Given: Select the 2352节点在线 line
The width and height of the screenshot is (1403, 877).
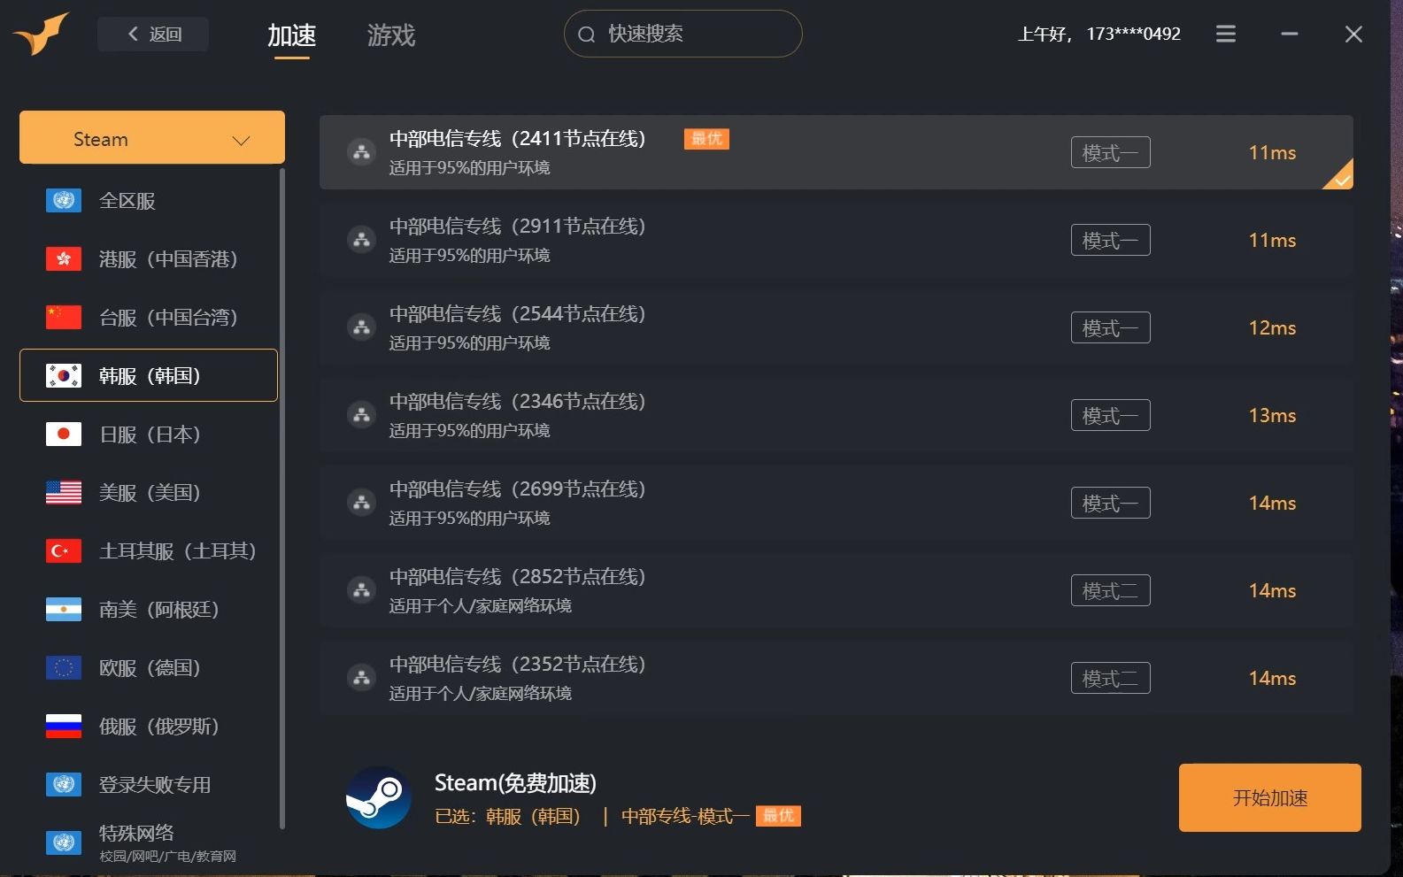Looking at the screenshot, I should (x=836, y=678).
